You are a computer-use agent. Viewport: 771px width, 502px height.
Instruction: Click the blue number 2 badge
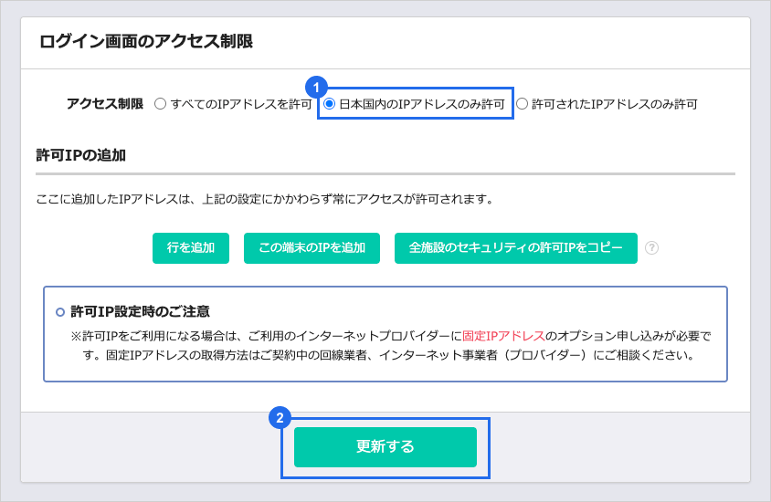[280, 418]
